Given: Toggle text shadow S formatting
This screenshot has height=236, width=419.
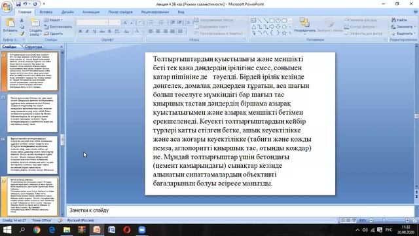Looking at the screenshot, I should point(109,31).
